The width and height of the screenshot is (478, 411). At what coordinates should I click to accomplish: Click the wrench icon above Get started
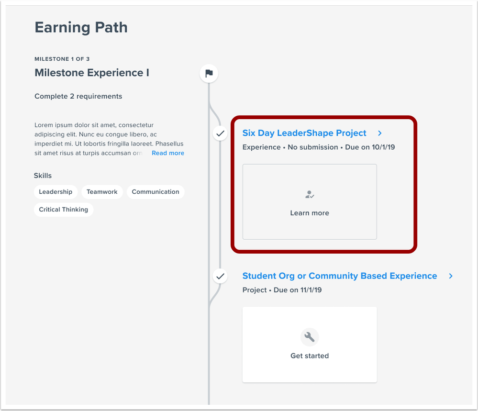(x=310, y=337)
